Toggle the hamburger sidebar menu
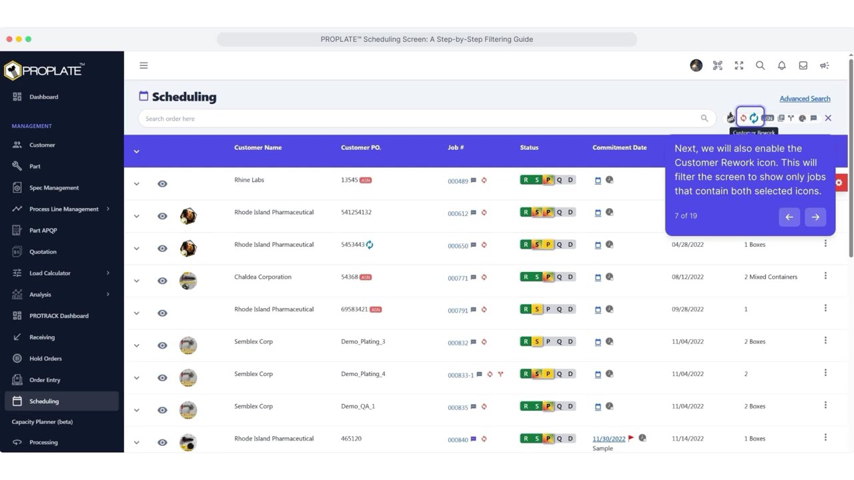Screen dimensions: 854x480 click(143, 65)
